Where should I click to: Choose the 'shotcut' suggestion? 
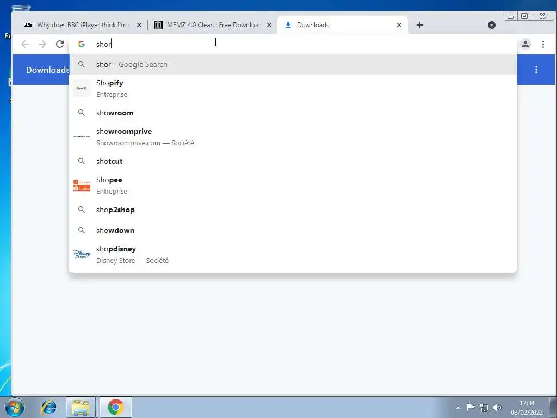pyautogui.click(x=293, y=161)
